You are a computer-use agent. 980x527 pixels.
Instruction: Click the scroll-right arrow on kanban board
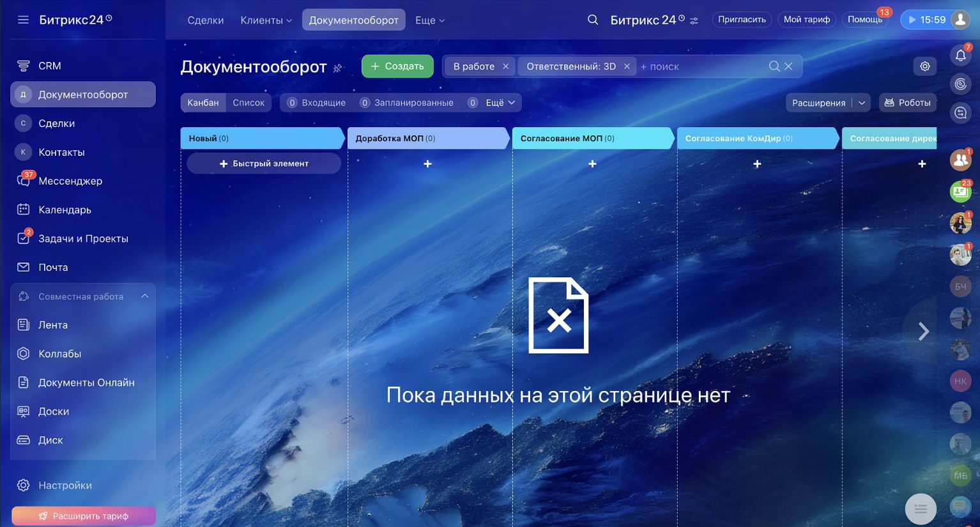point(923,331)
